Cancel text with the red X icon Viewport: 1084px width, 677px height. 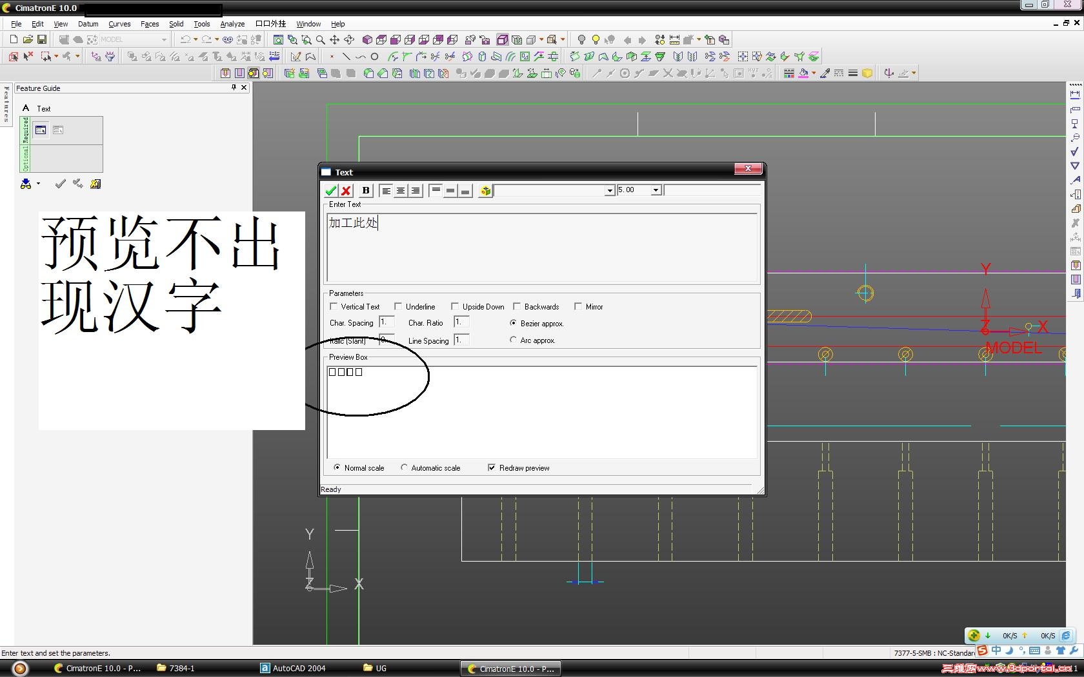(346, 190)
